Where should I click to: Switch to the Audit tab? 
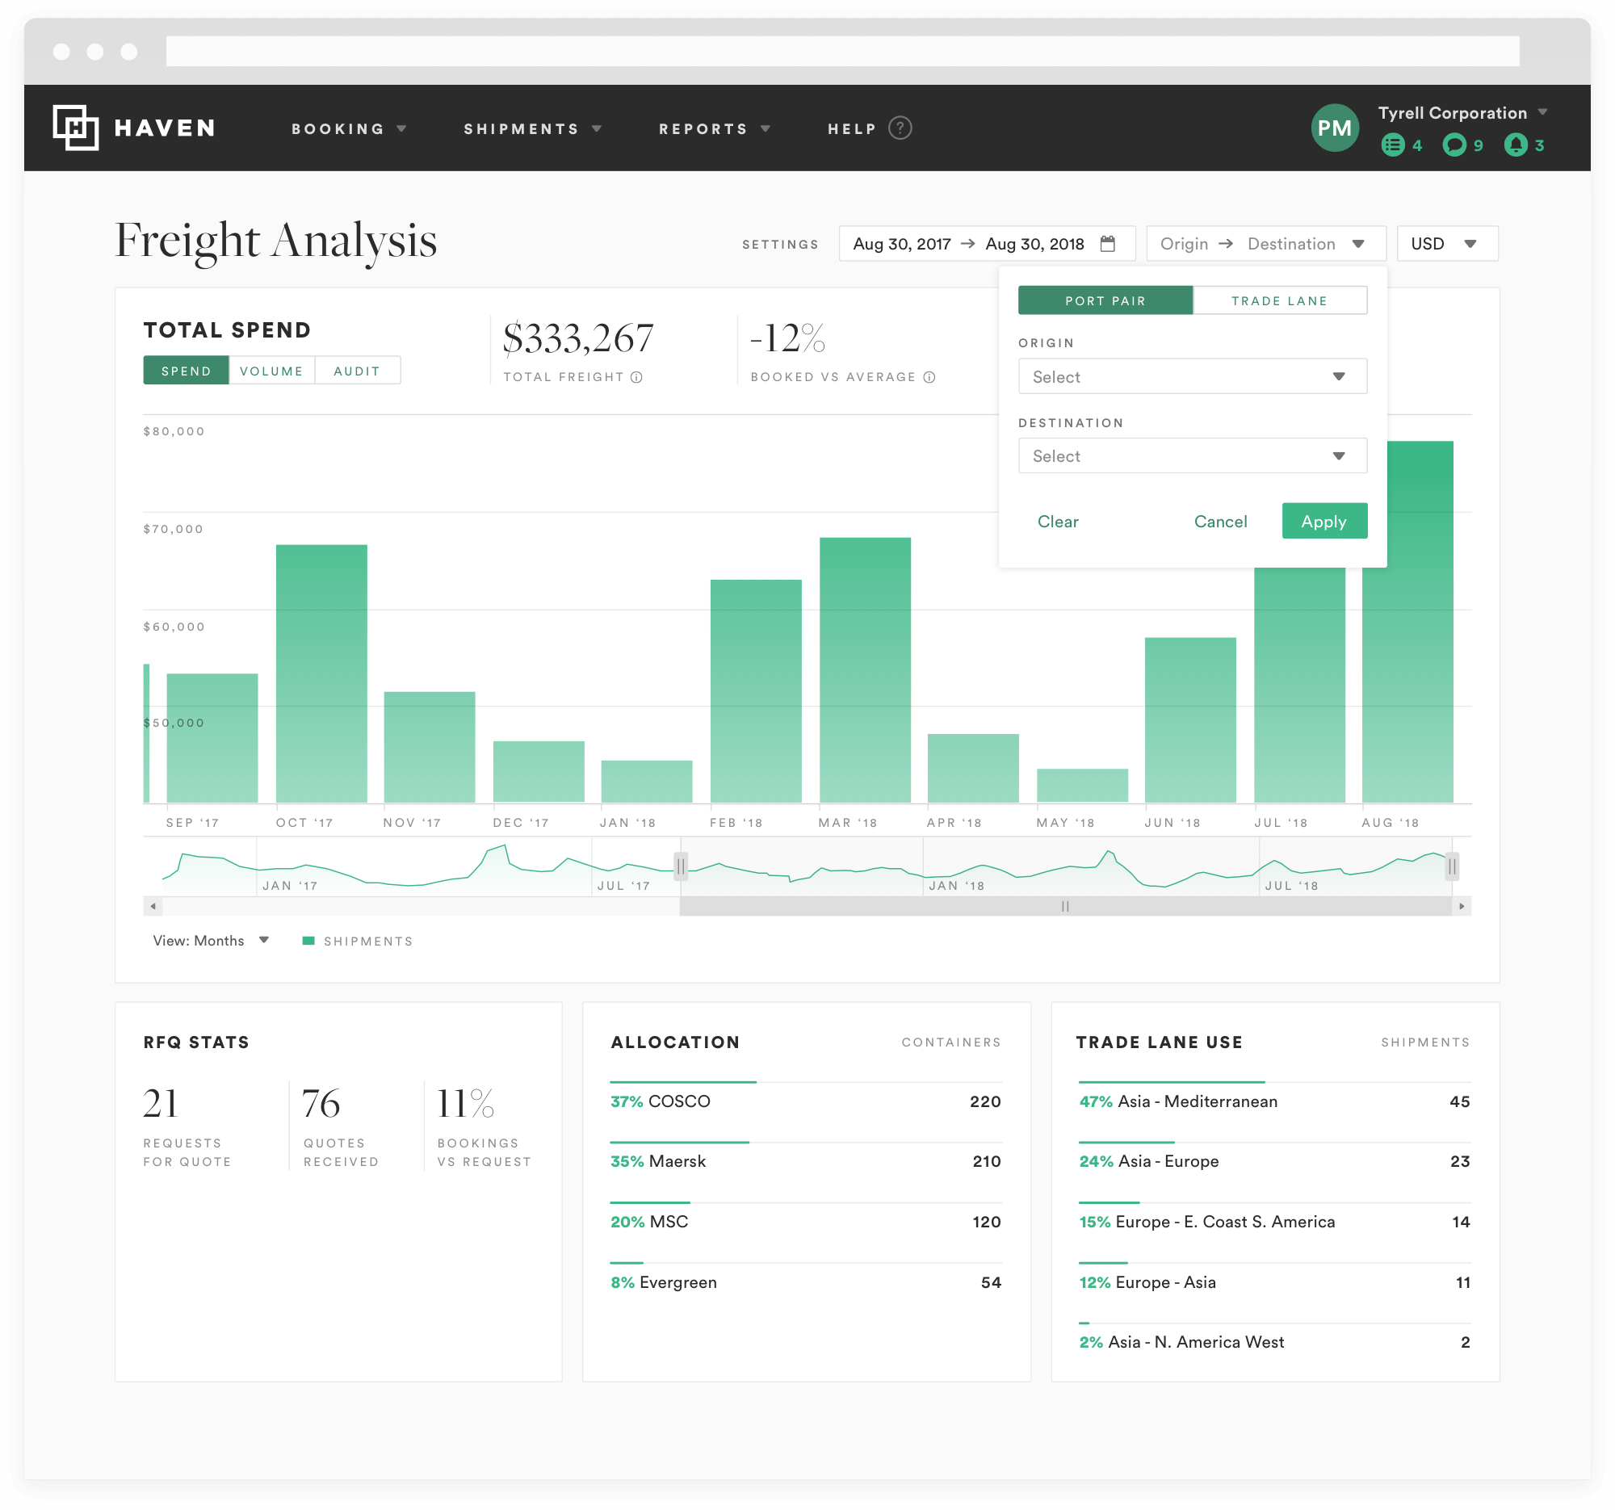pyautogui.click(x=358, y=371)
